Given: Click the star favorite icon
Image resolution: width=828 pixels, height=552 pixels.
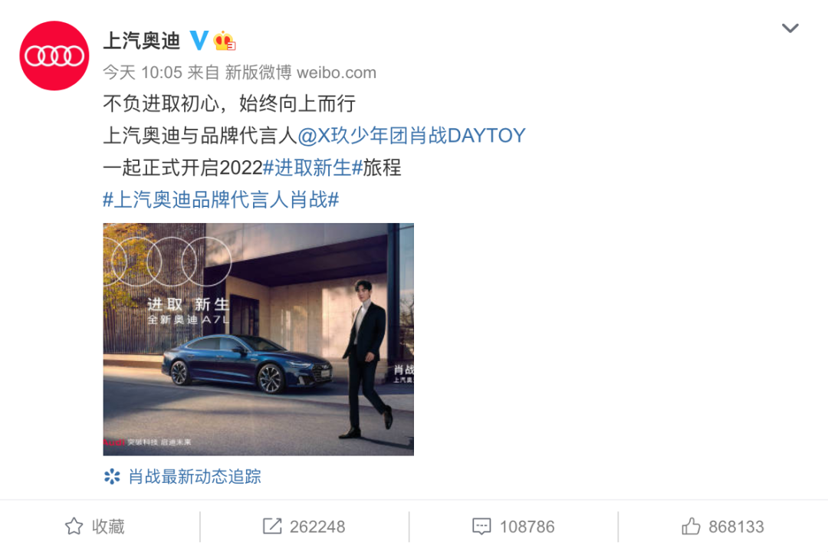Looking at the screenshot, I should point(74,526).
